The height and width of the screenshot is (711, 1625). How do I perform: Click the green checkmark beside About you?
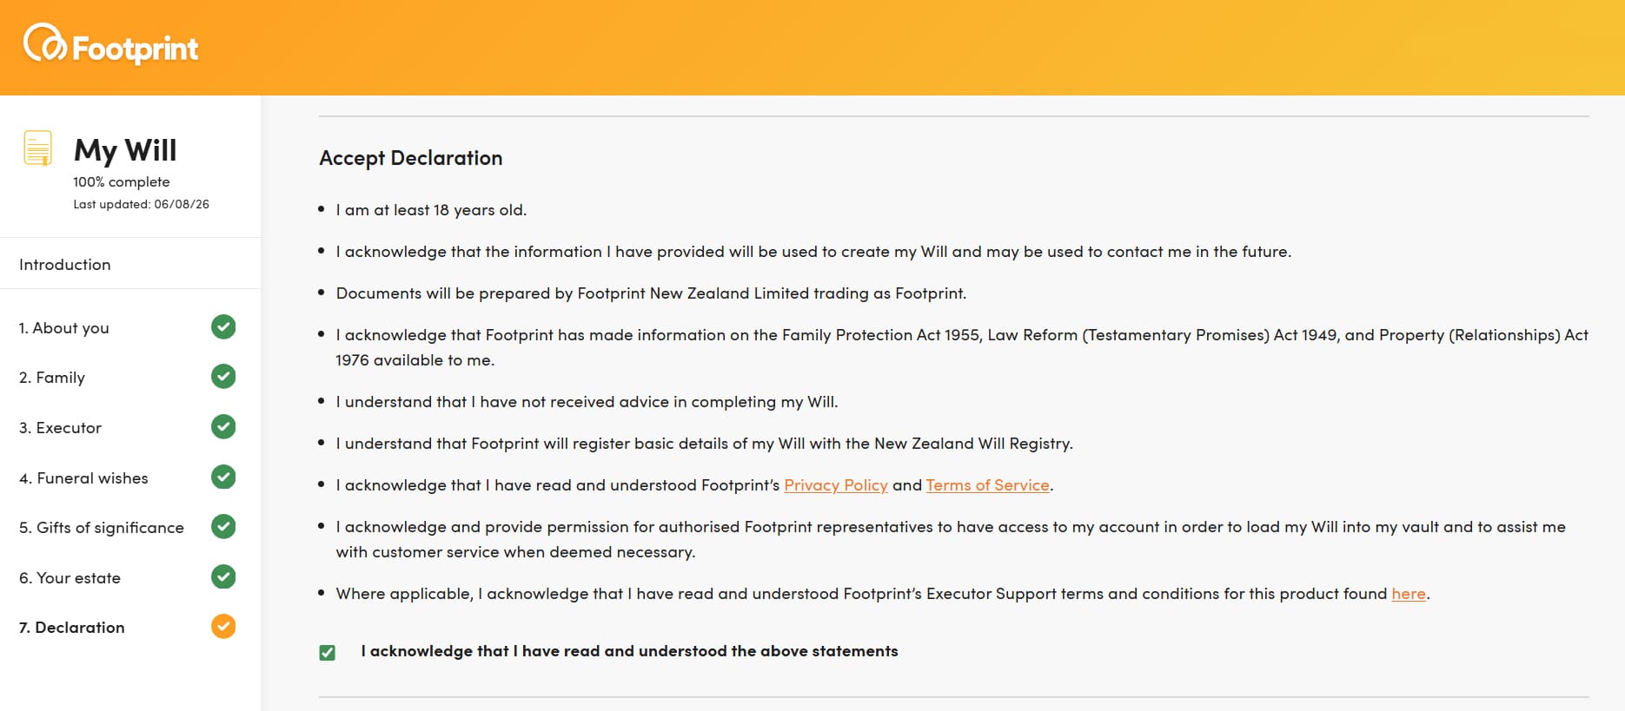(223, 327)
